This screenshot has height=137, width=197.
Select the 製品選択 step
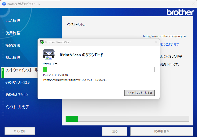13,58
